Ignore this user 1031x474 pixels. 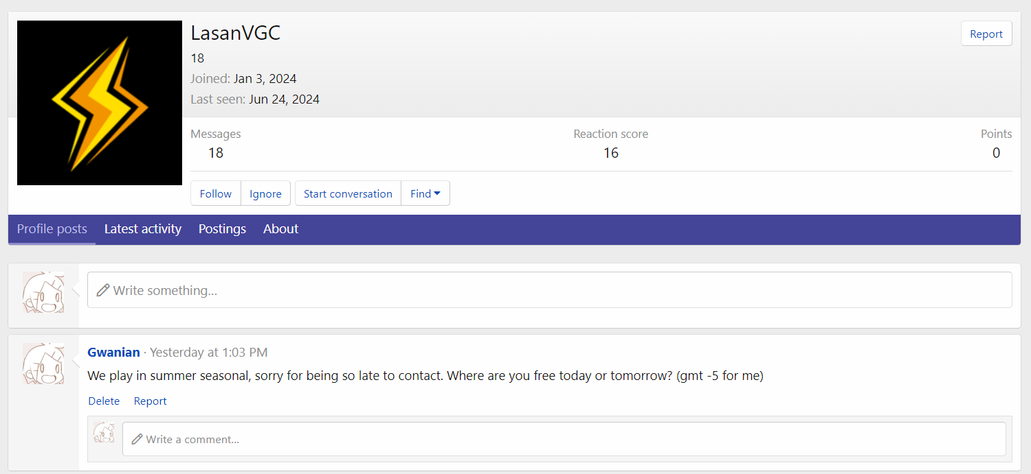(x=265, y=193)
